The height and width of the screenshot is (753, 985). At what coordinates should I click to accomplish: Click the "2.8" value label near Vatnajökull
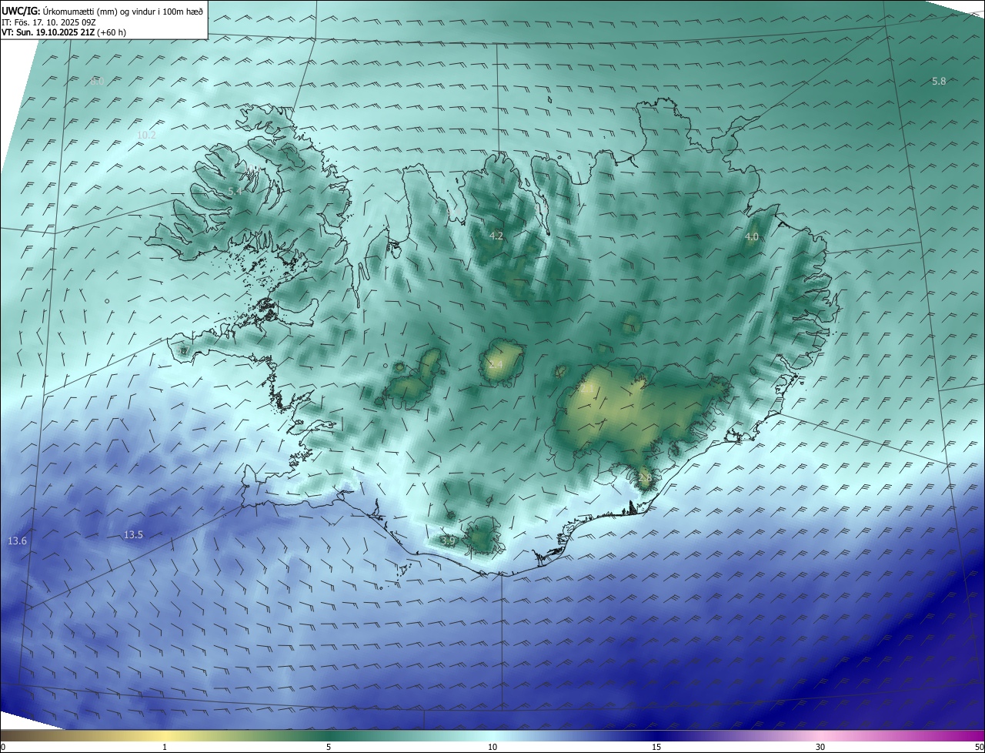(x=645, y=477)
